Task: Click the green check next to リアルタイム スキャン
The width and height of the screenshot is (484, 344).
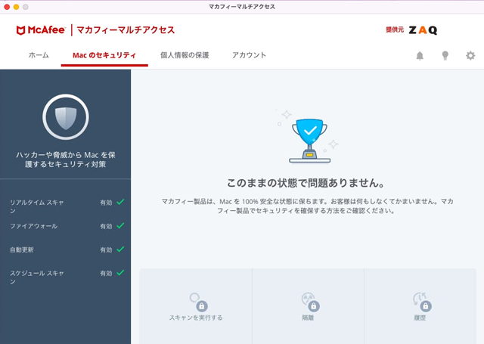Action: point(120,202)
